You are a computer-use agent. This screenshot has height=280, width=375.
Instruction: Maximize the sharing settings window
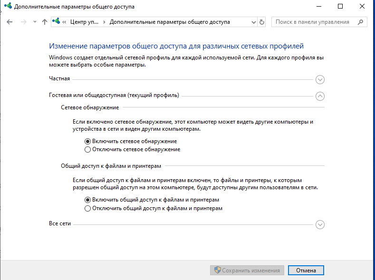(340, 7)
